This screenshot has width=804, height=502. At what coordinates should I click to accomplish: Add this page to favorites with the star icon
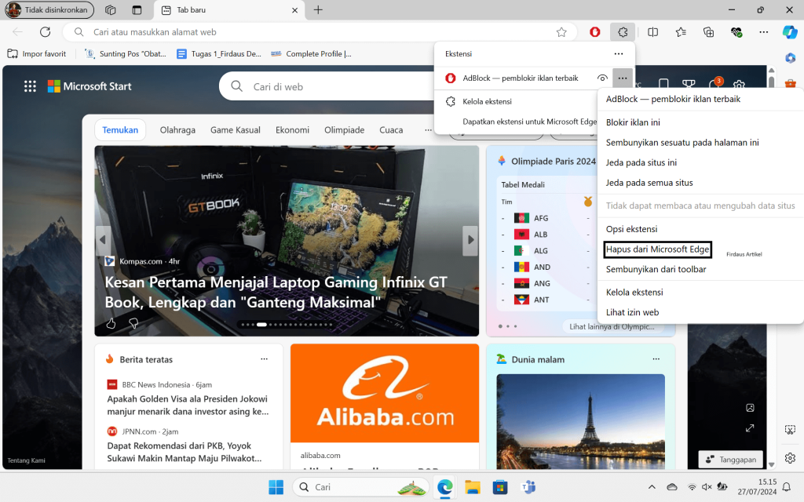point(561,32)
